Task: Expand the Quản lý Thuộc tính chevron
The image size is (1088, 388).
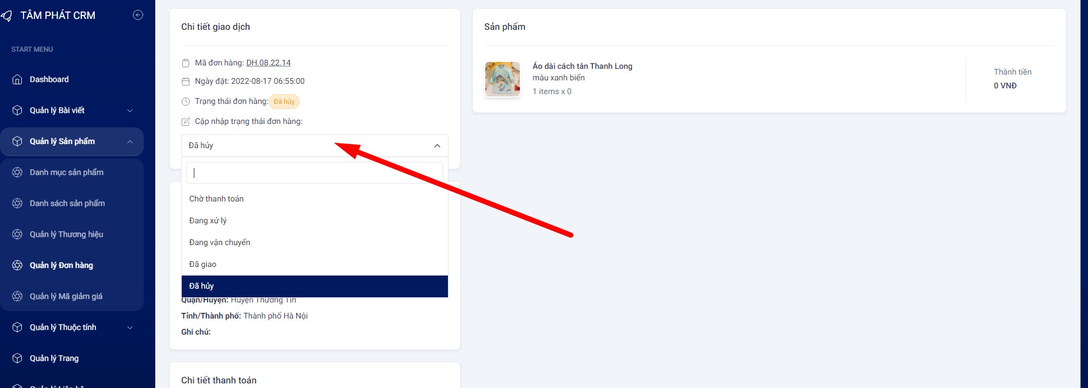Action: coord(130,328)
